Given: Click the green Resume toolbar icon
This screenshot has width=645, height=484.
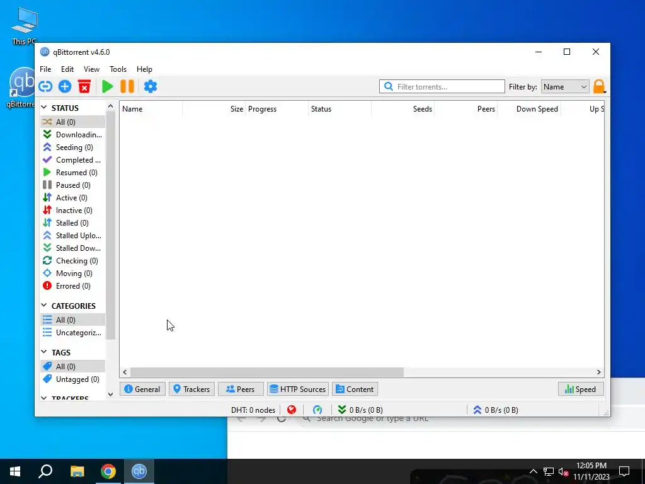Looking at the screenshot, I should pyautogui.click(x=107, y=86).
